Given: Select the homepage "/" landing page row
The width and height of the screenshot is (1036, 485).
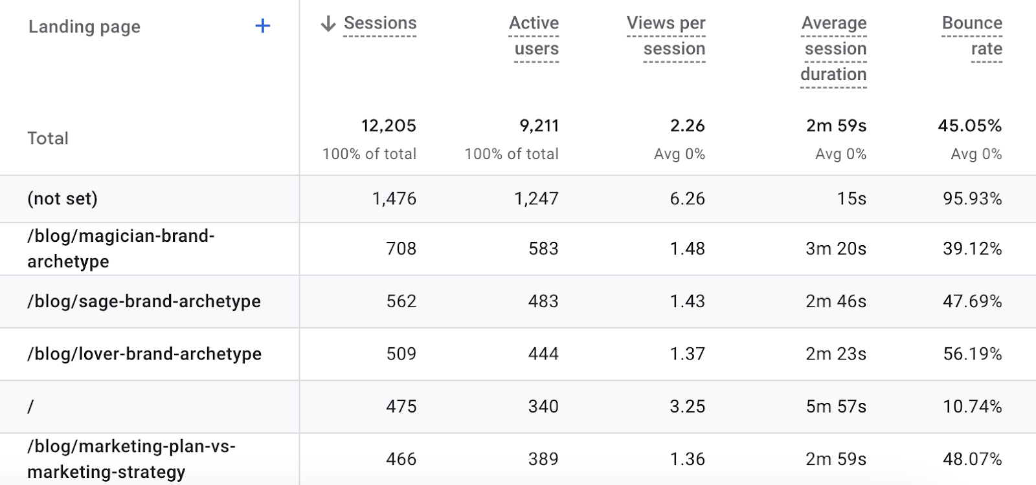Looking at the screenshot, I should tap(30, 407).
